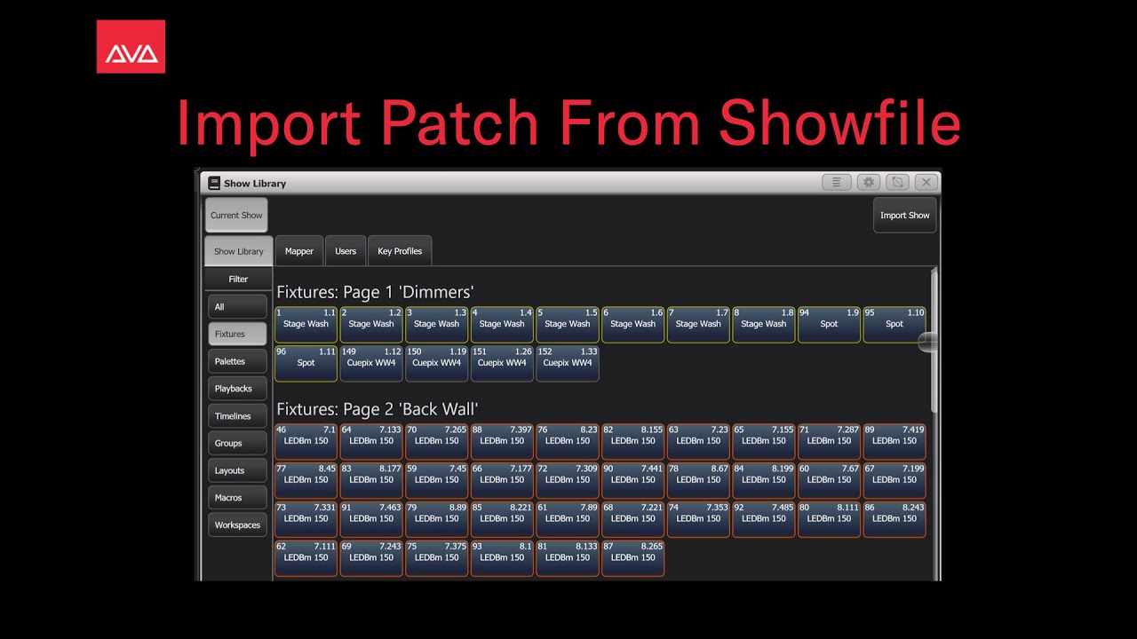Click the Fixtures: Page 2 'Back Wall' heading
Screen dimensions: 1137x639
coord(378,409)
